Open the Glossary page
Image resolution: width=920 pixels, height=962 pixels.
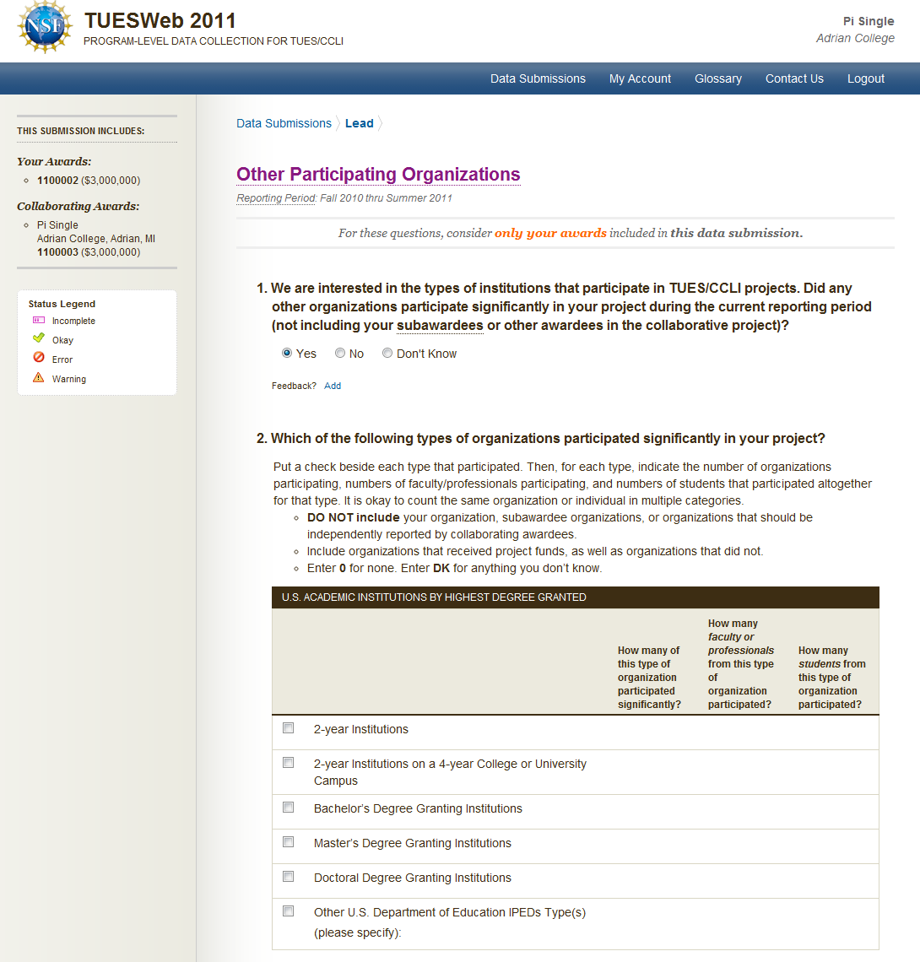[717, 78]
